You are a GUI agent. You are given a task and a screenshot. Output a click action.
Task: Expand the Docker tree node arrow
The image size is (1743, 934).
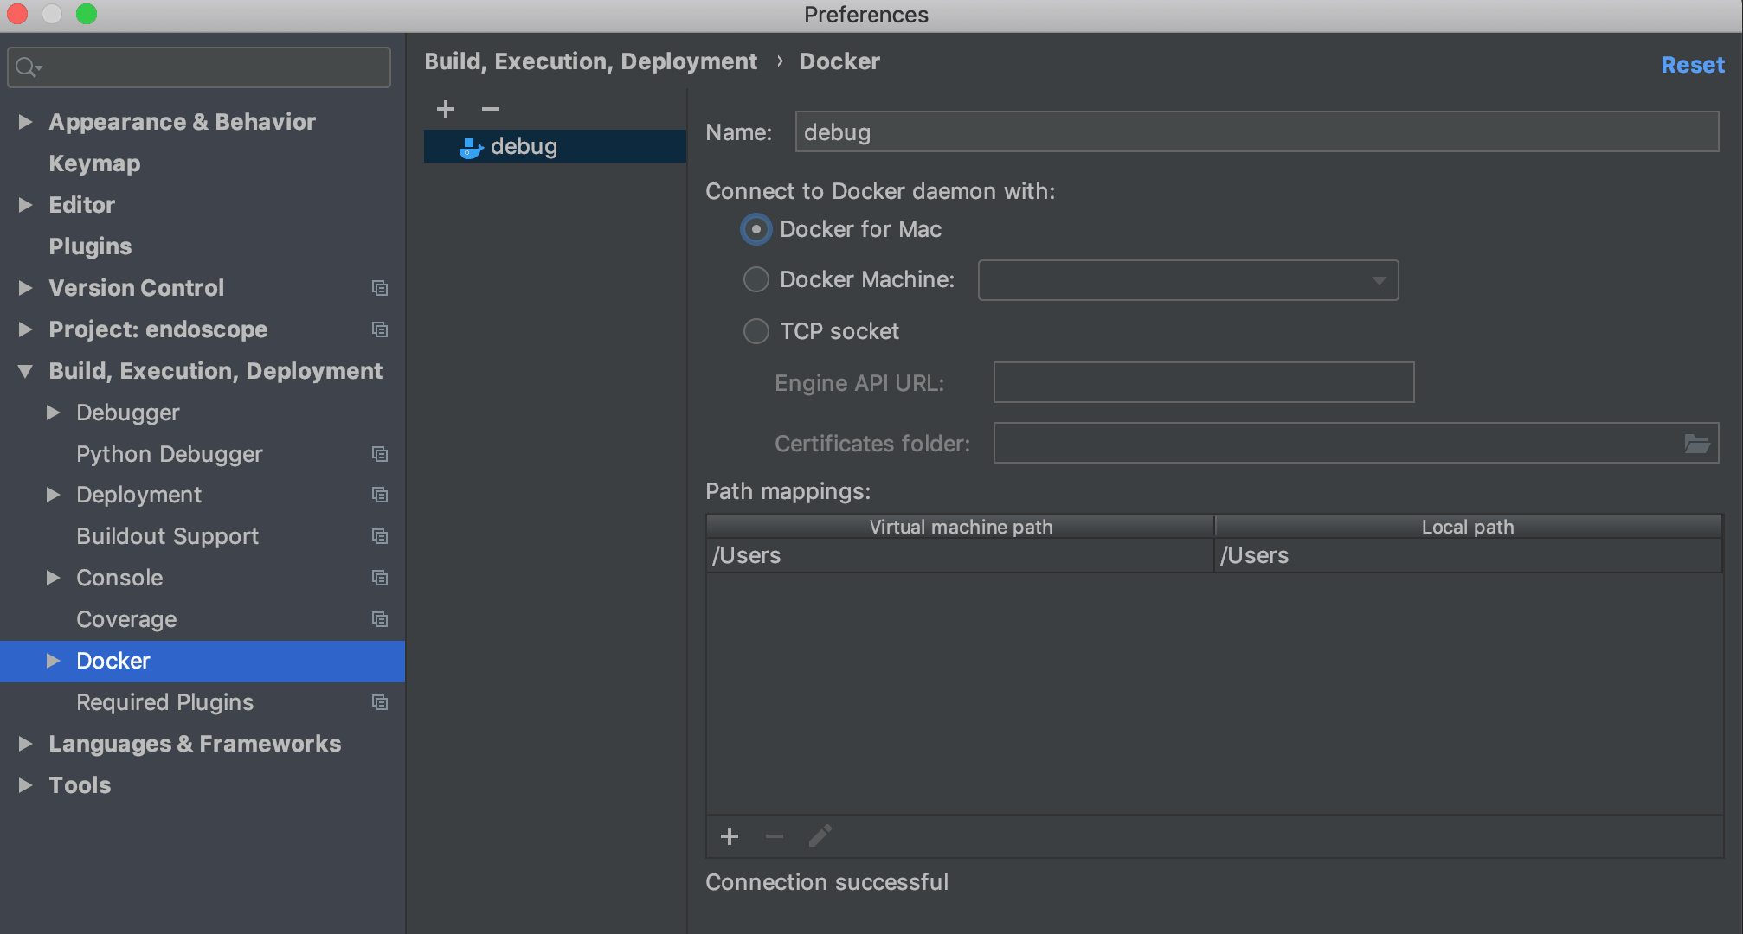pos(53,661)
